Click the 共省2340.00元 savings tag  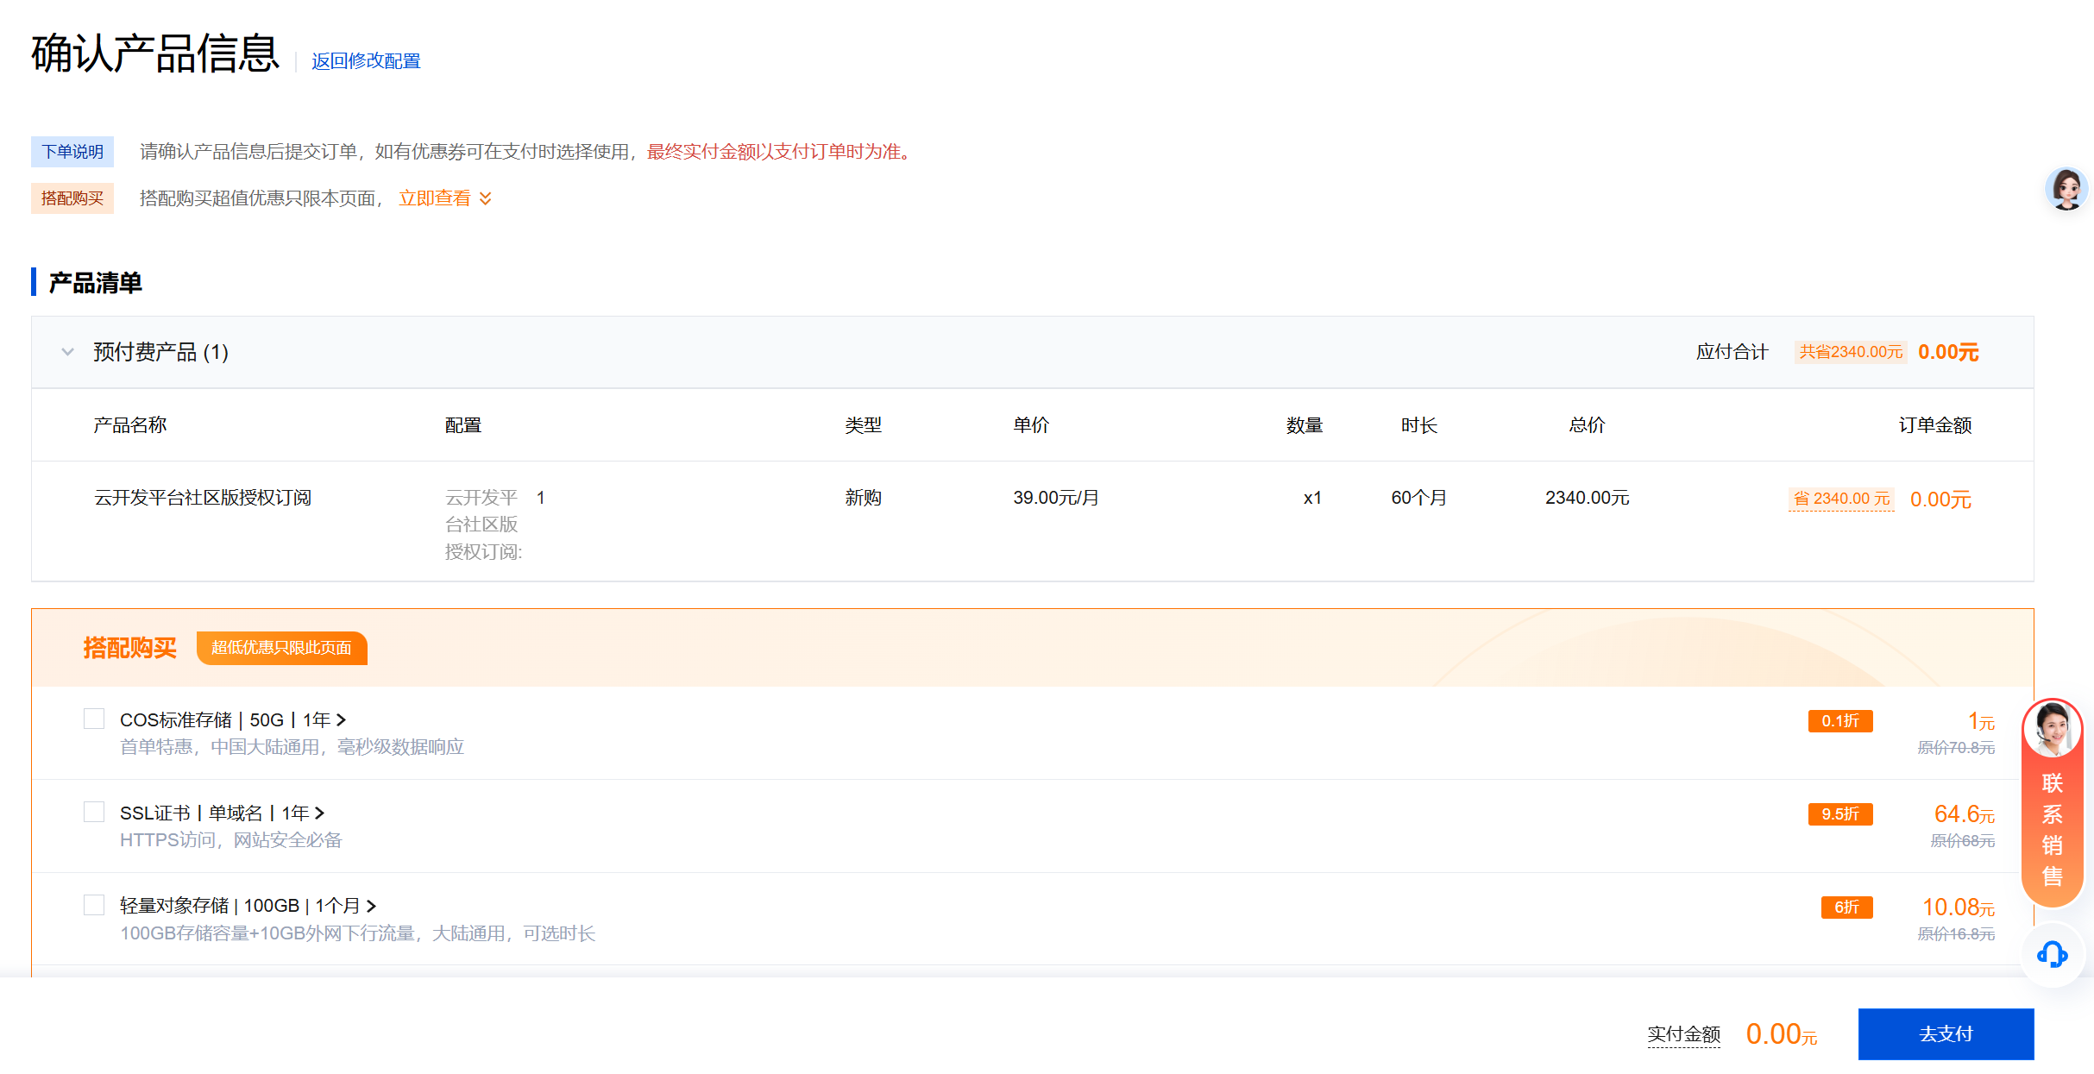pyautogui.click(x=1850, y=352)
